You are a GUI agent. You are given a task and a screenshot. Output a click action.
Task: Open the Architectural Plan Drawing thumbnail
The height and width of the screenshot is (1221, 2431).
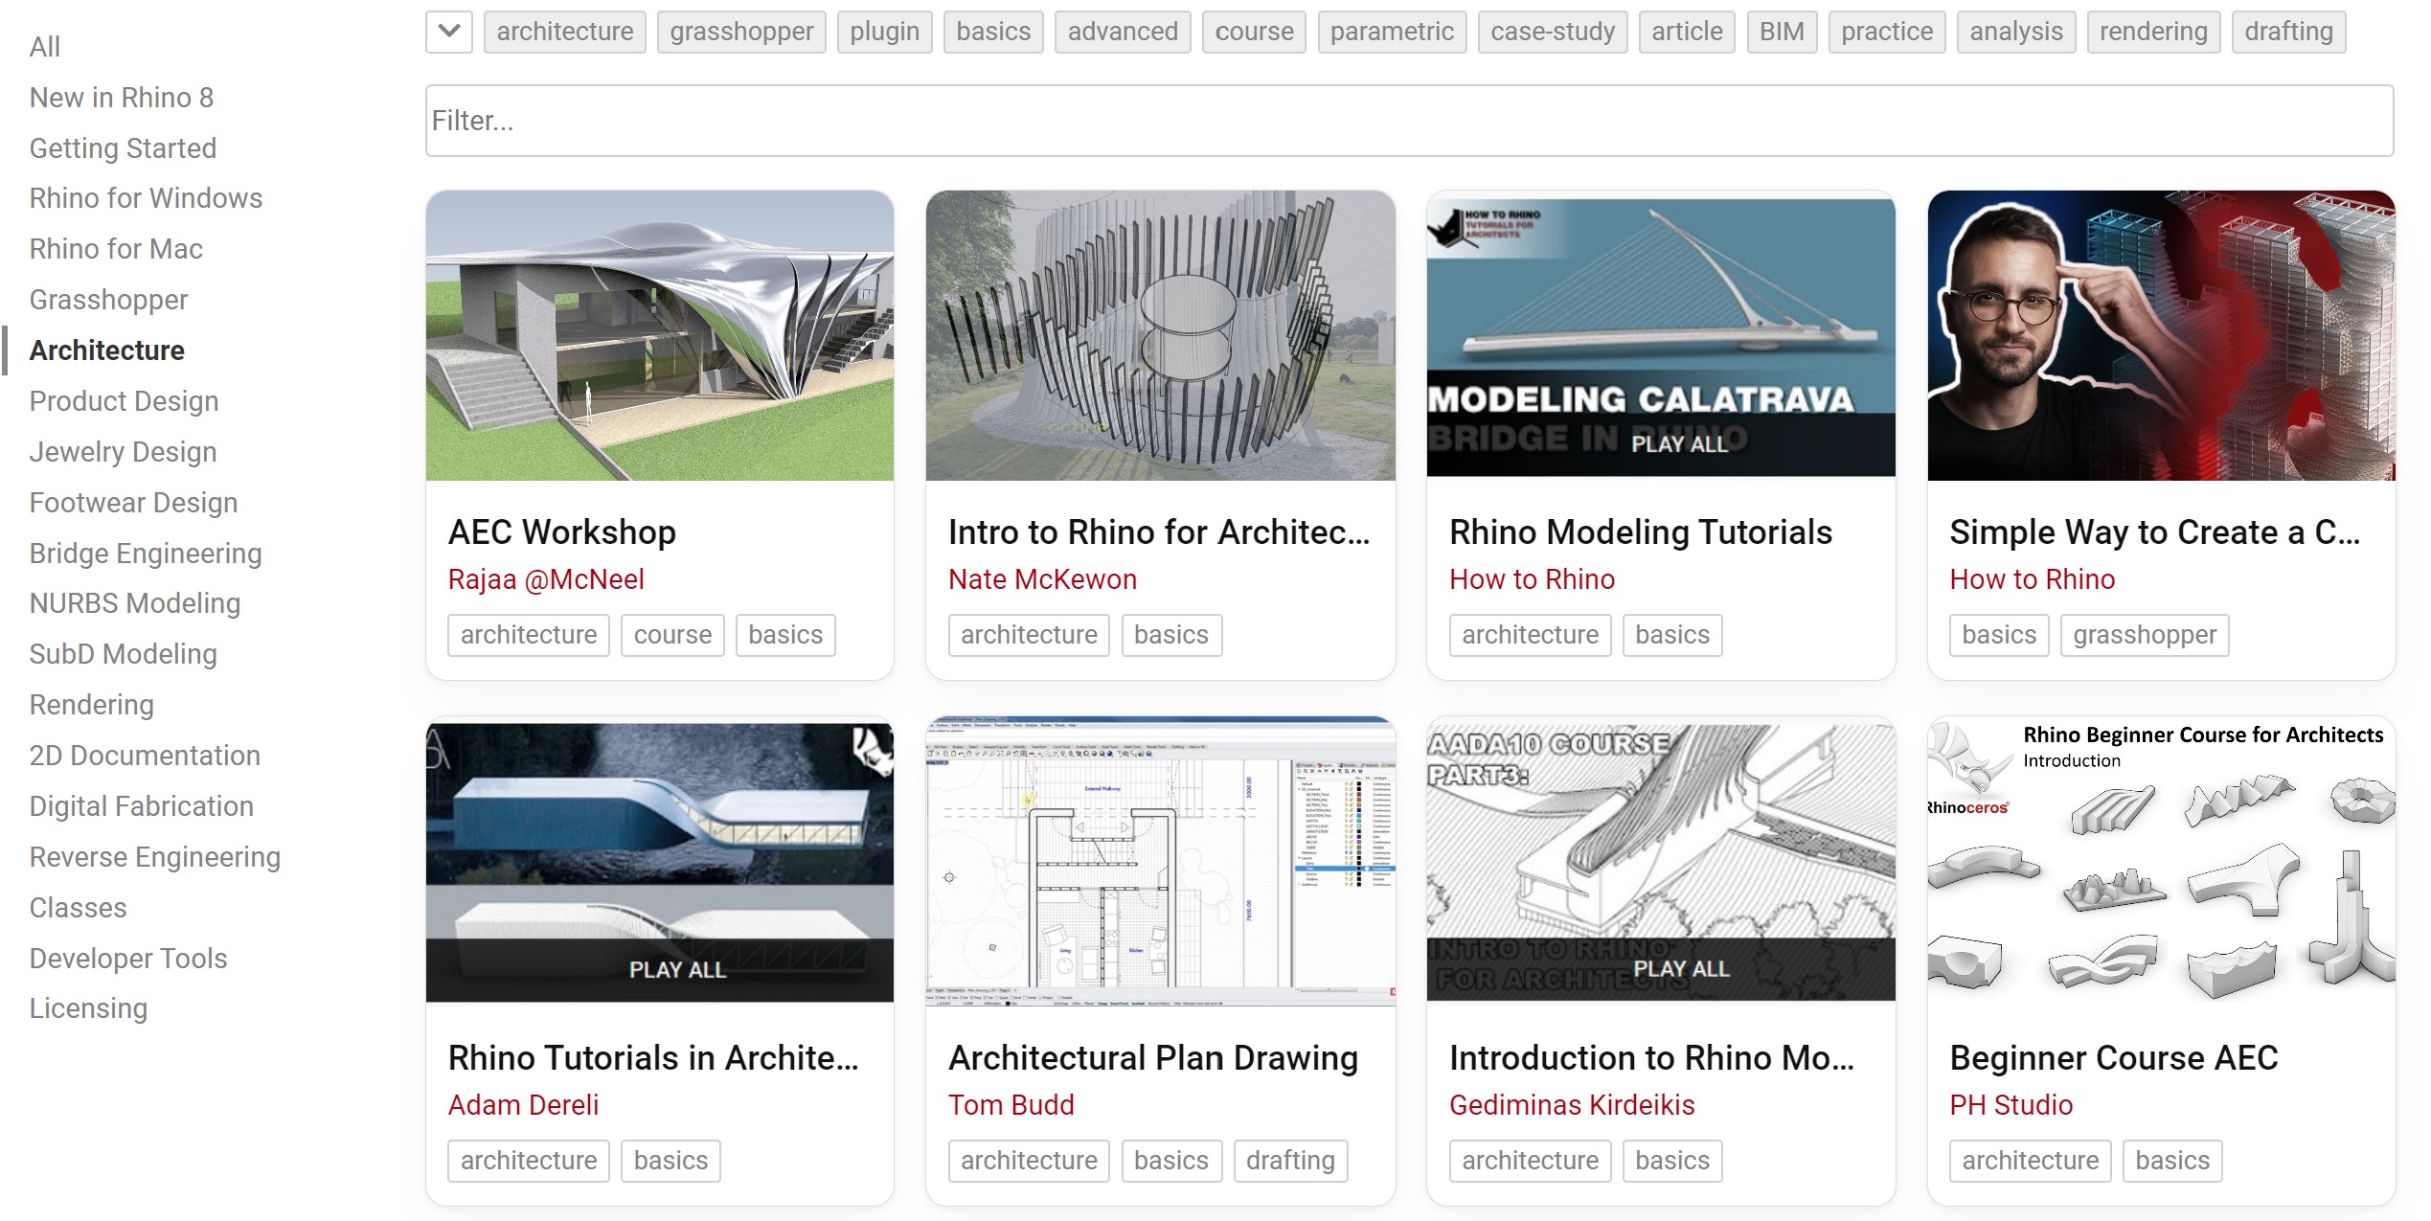pyautogui.click(x=1159, y=860)
